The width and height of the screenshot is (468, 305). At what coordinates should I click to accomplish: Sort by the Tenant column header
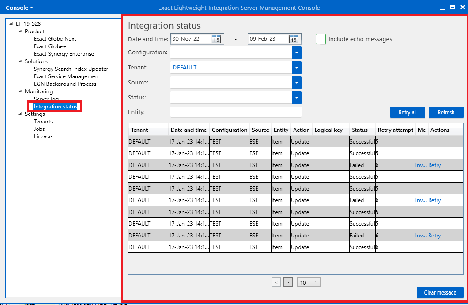(148, 130)
